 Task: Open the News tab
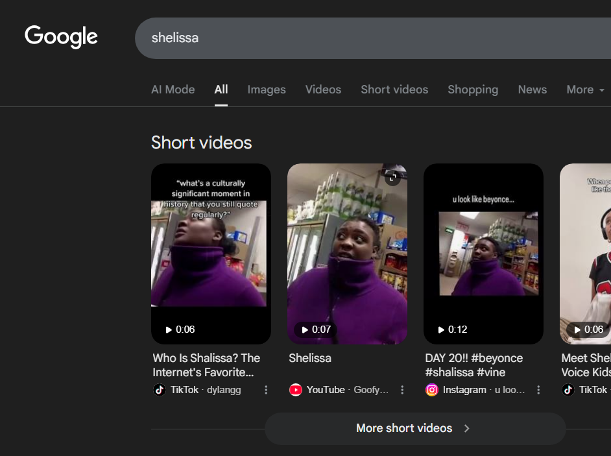[x=532, y=90]
